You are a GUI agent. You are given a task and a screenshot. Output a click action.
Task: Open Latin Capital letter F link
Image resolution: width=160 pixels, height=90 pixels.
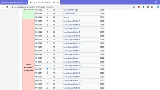(72, 39)
